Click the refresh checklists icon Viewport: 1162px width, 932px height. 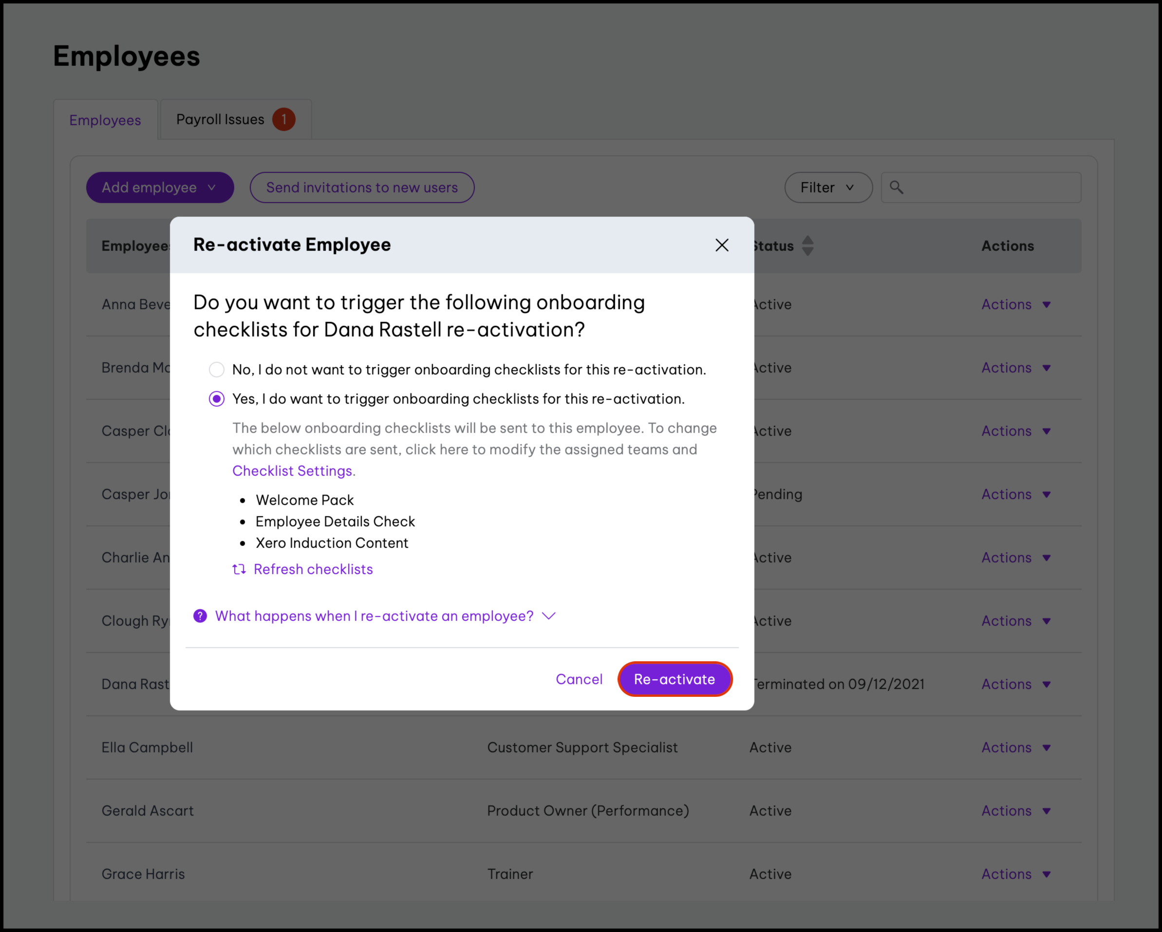(x=239, y=569)
